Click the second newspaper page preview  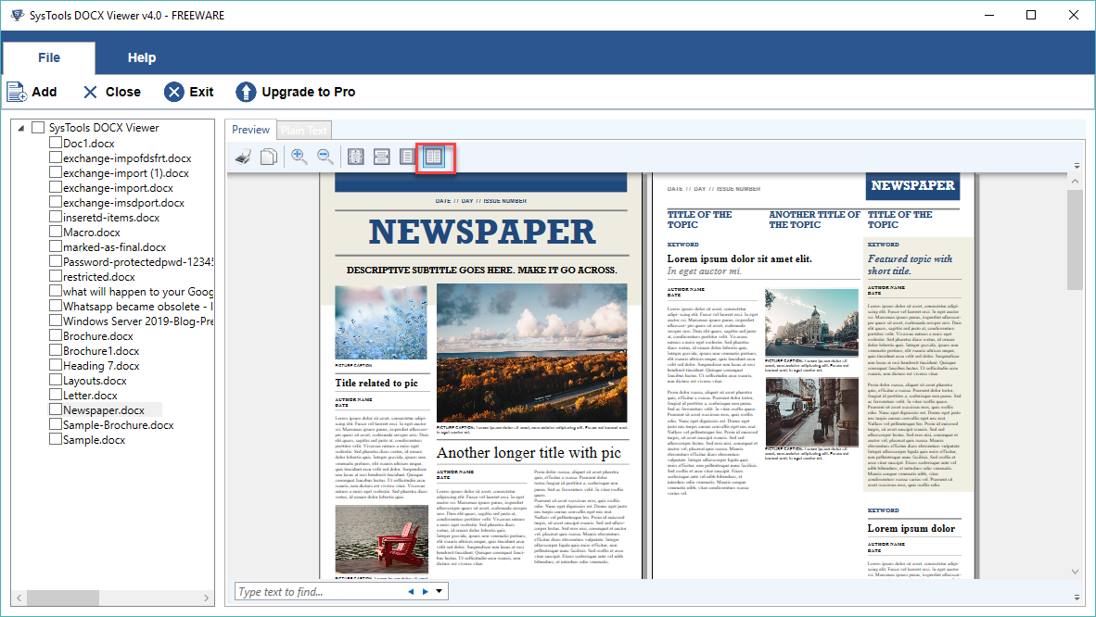tap(813, 376)
